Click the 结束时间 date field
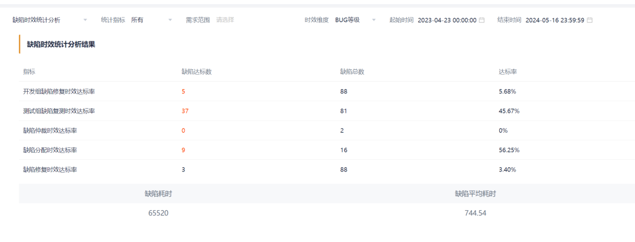635x242 pixels. click(x=559, y=20)
